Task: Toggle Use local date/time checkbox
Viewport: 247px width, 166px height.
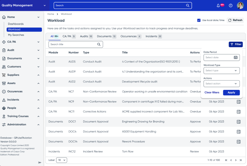Action: (x=199, y=20)
